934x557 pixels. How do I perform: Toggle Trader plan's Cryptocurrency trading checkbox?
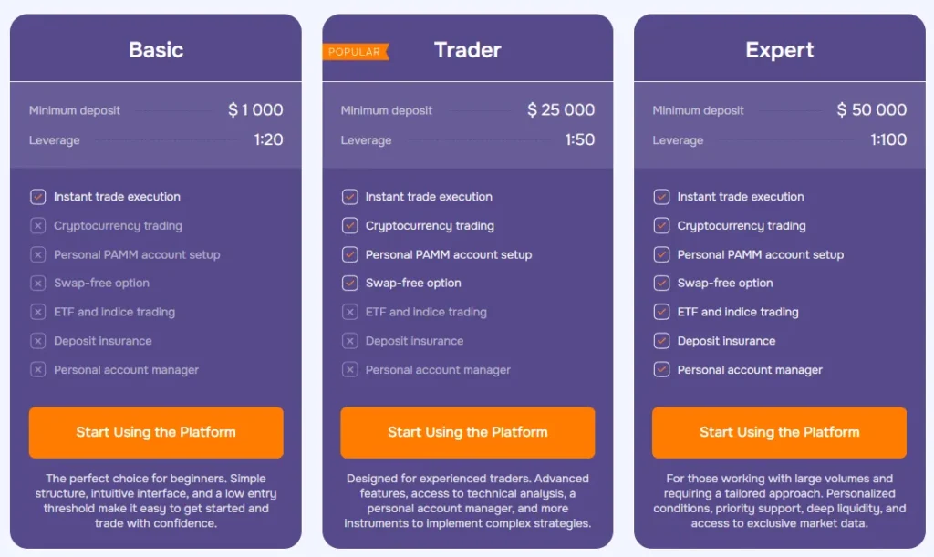pyautogui.click(x=349, y=226)
